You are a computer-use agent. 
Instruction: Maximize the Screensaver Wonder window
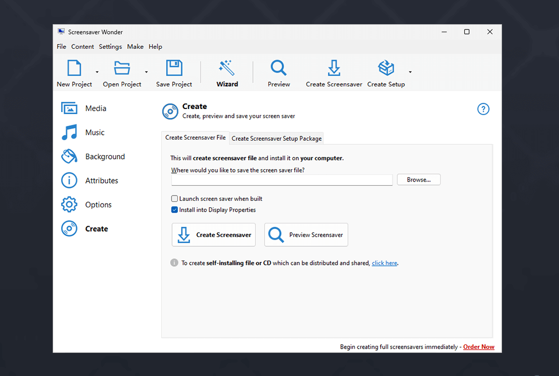click(467, 32)
